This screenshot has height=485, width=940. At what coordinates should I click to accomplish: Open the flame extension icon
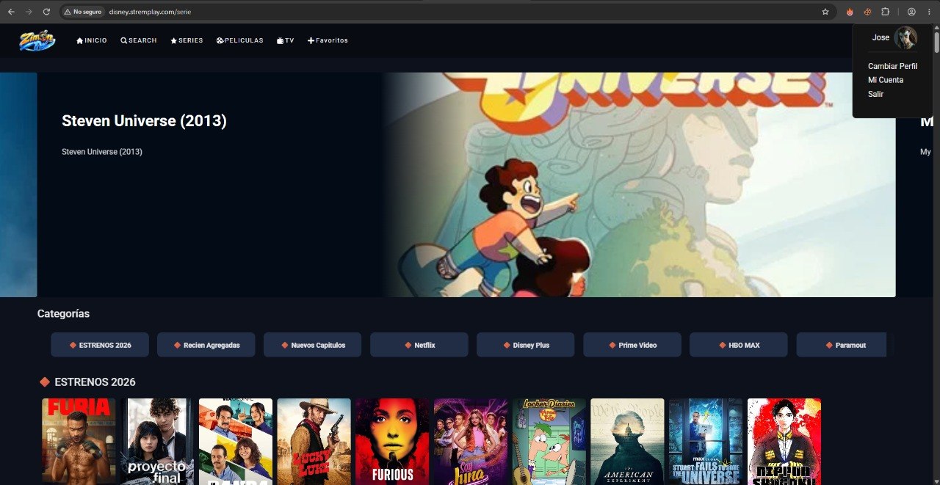point(850,12)
